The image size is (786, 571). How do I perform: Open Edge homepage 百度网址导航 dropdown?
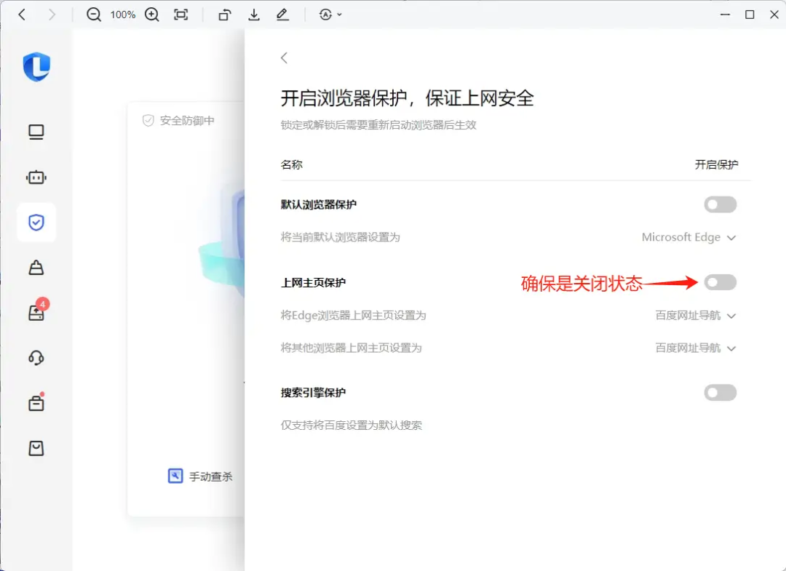tap(696, 316)
